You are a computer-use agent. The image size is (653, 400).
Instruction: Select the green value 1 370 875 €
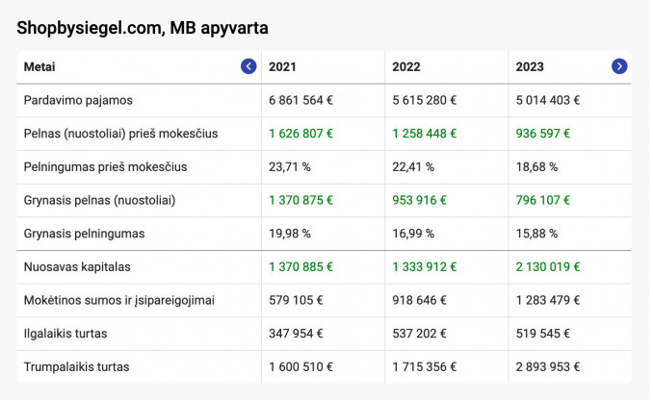pos(300,200)
